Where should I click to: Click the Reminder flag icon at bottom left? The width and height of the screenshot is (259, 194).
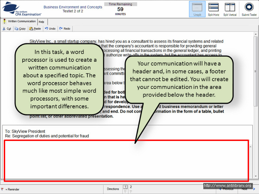[x=2, y=189]
